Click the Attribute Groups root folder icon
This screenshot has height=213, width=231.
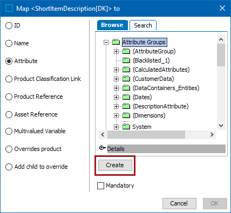(116, 42)
